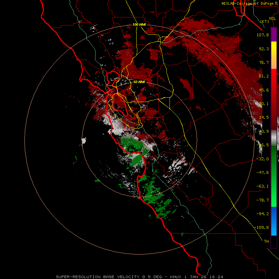Click the -47.6 scale value
Image resolution: width=279 pixels, height=279 pixels.
(x=263, y=173)
